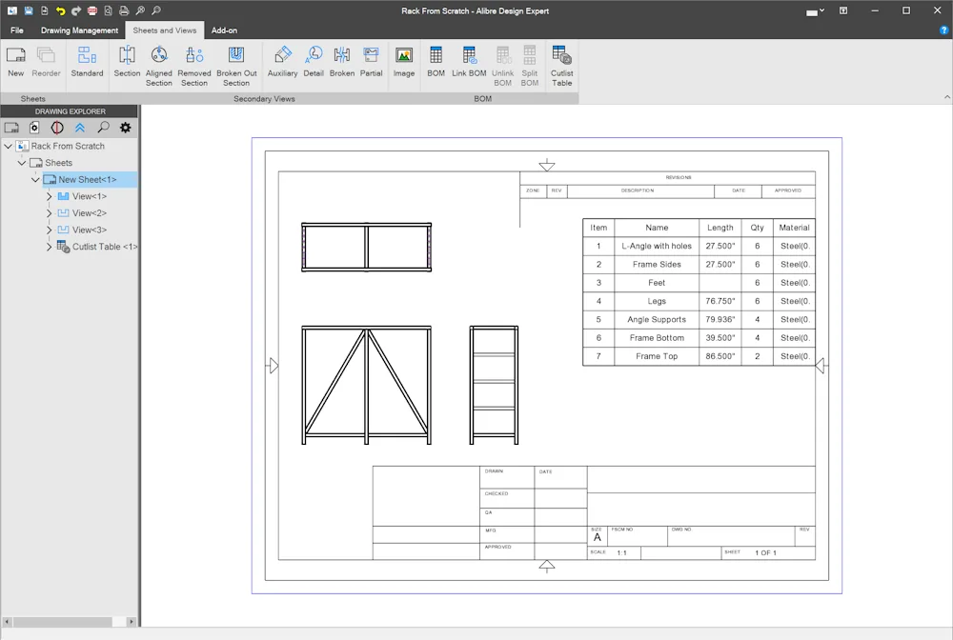Insert a Cutlist Table
This screenshot has height=640, width=953.
(561, 66)
